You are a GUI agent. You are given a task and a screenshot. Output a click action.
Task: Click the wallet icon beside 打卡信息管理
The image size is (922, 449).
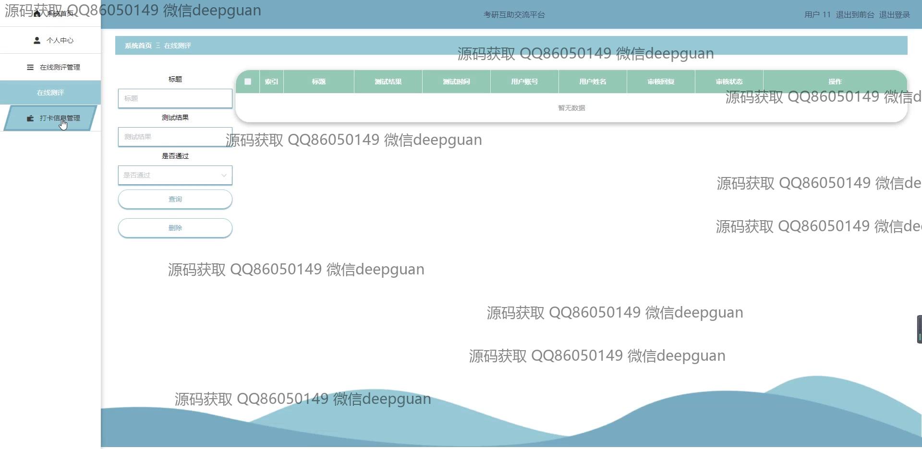click(x=30, y=118)
